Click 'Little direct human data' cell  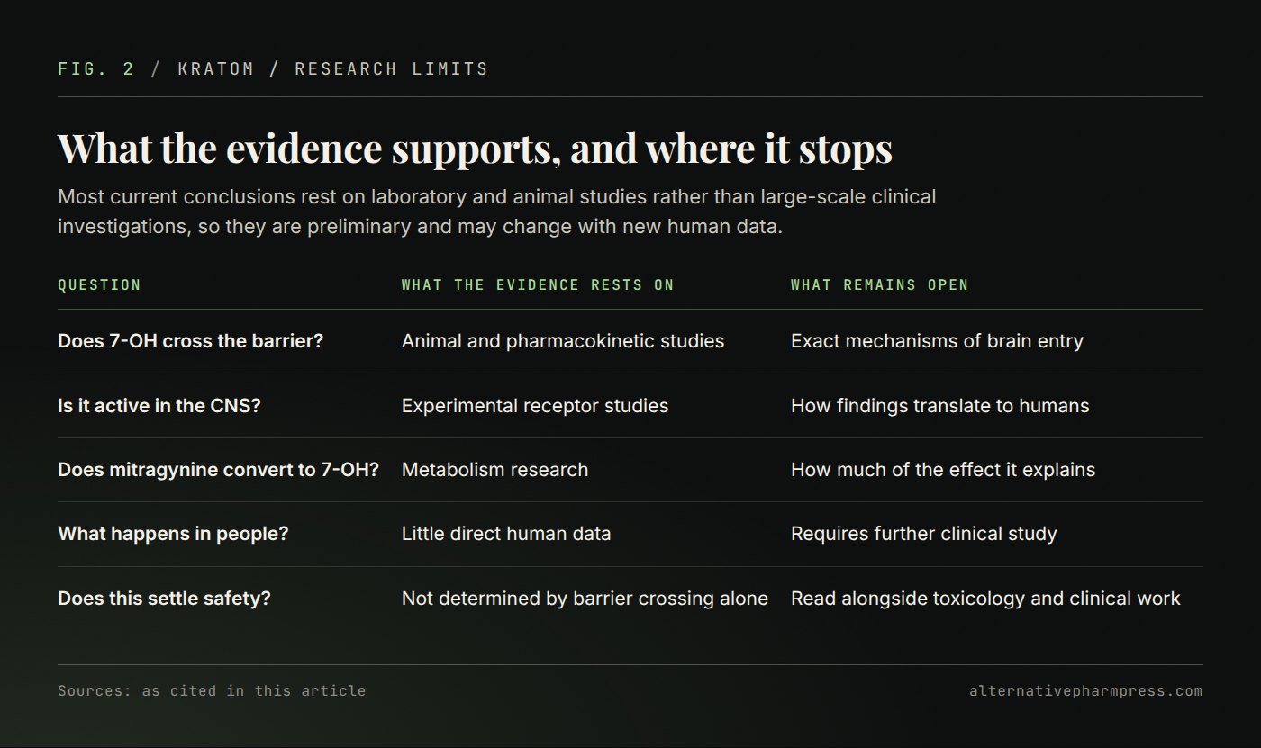[506, 534]
